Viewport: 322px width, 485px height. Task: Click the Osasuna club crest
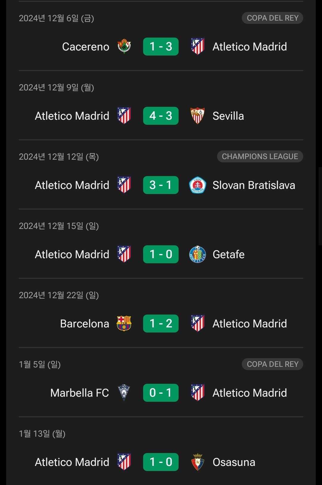[x=197, y=462]
